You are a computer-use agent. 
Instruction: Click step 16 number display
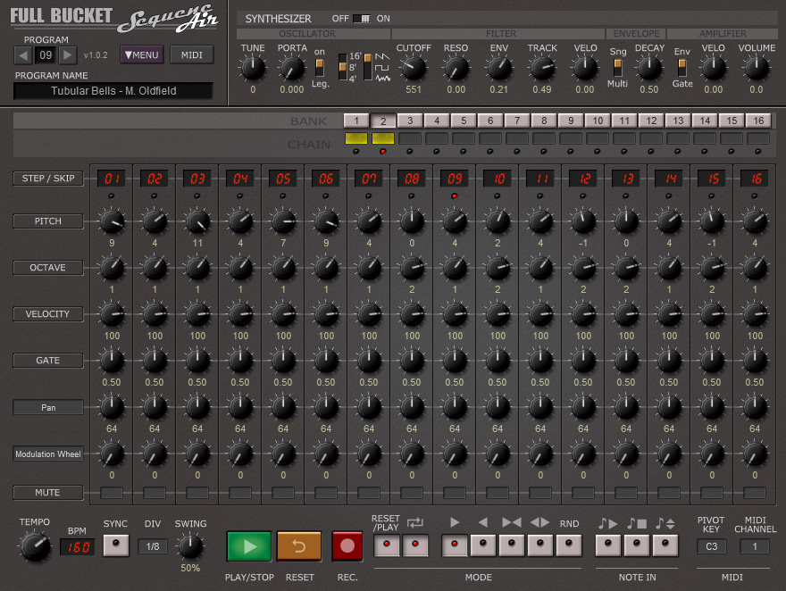(x=755, y=179)
